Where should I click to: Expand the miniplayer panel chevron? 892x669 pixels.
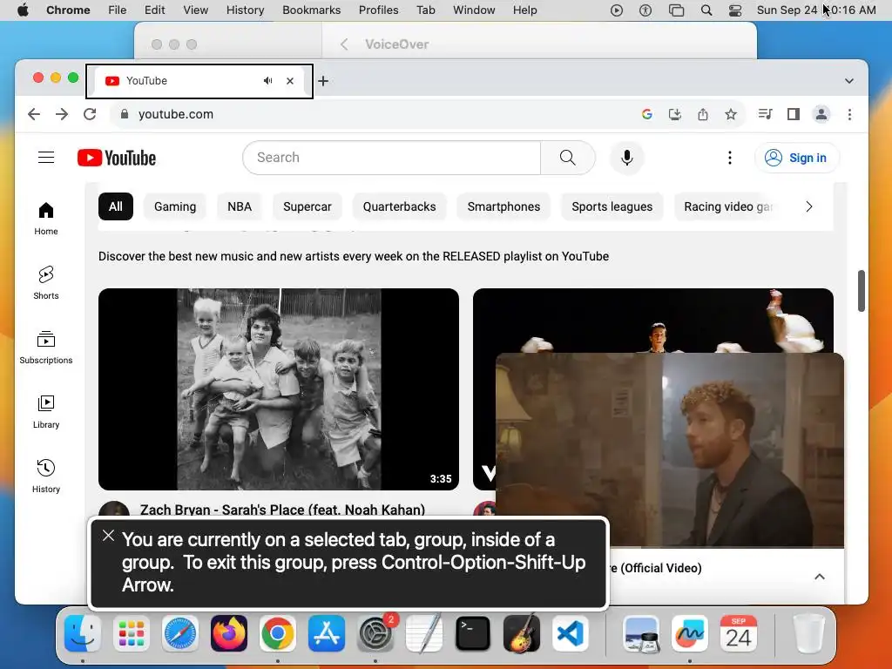tap(820, 577)
